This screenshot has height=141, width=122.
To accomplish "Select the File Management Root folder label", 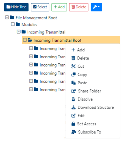I will pyautogui.click(x=36, y=18).
